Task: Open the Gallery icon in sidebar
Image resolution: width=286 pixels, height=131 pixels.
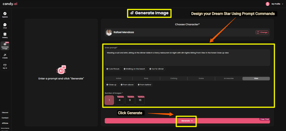Action: pos(5,34)
